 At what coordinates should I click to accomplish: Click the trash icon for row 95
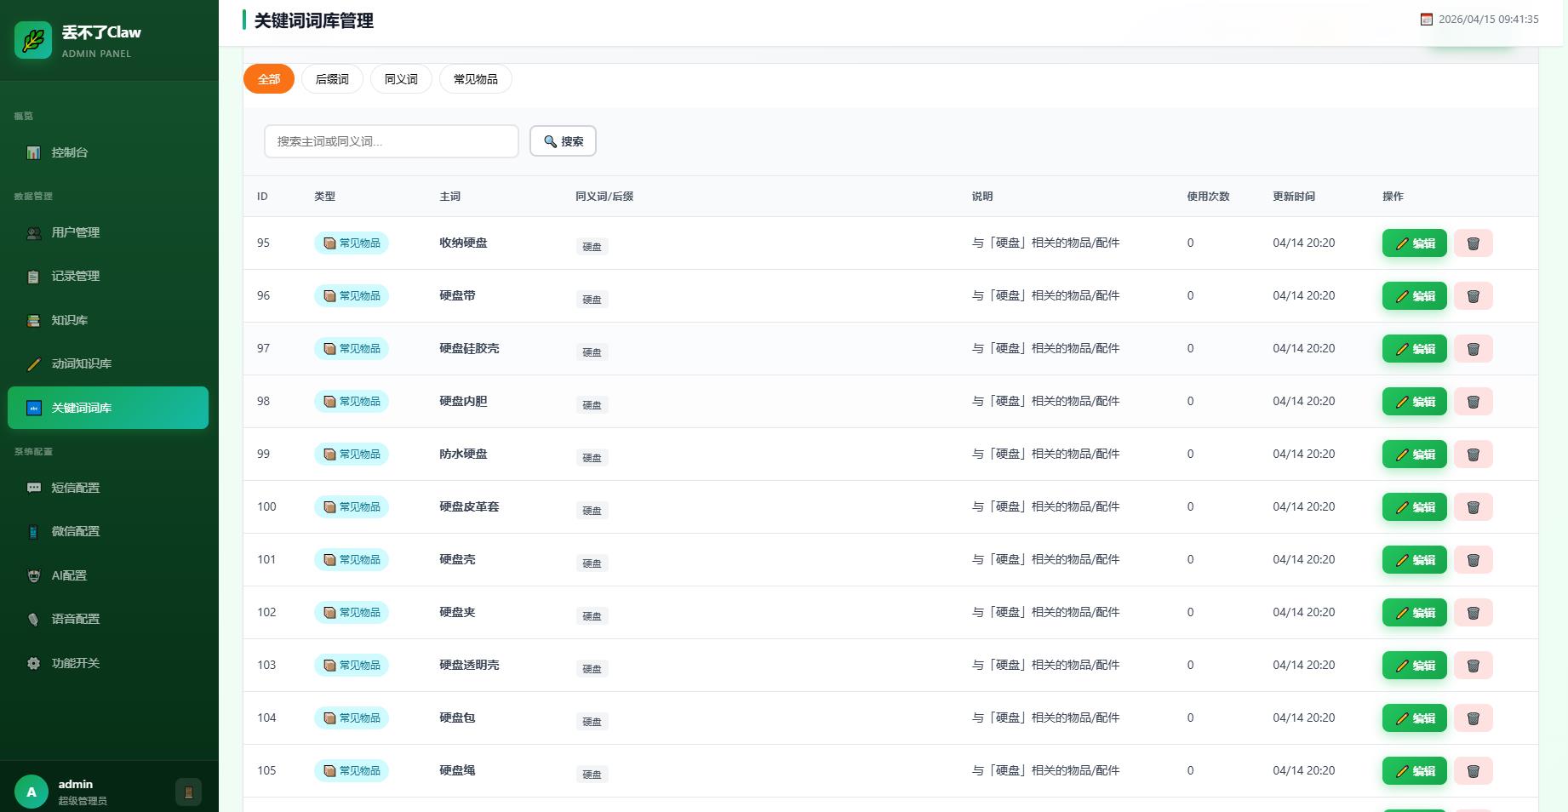[x=1473, y=243]
